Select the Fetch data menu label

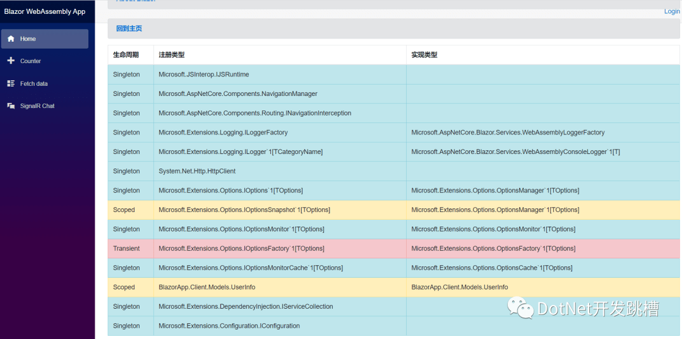click(33, 83)
